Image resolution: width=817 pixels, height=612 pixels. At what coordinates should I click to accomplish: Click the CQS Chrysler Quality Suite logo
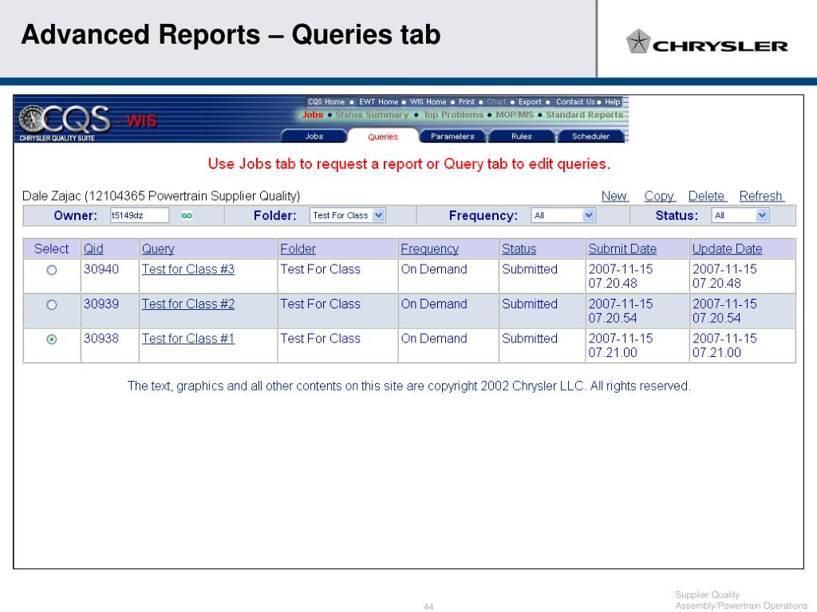pos(65,122)
